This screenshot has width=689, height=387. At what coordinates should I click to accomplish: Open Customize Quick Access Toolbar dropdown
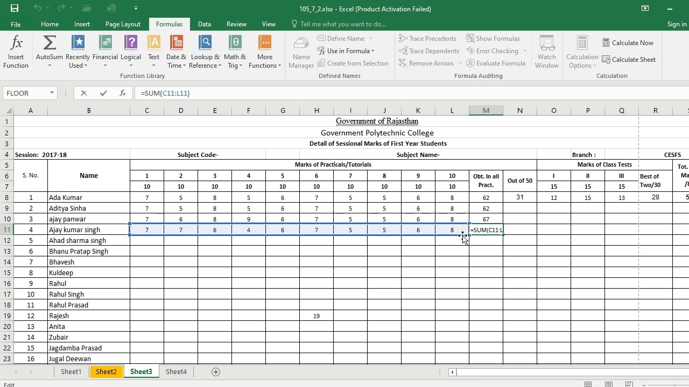point(136,8)
